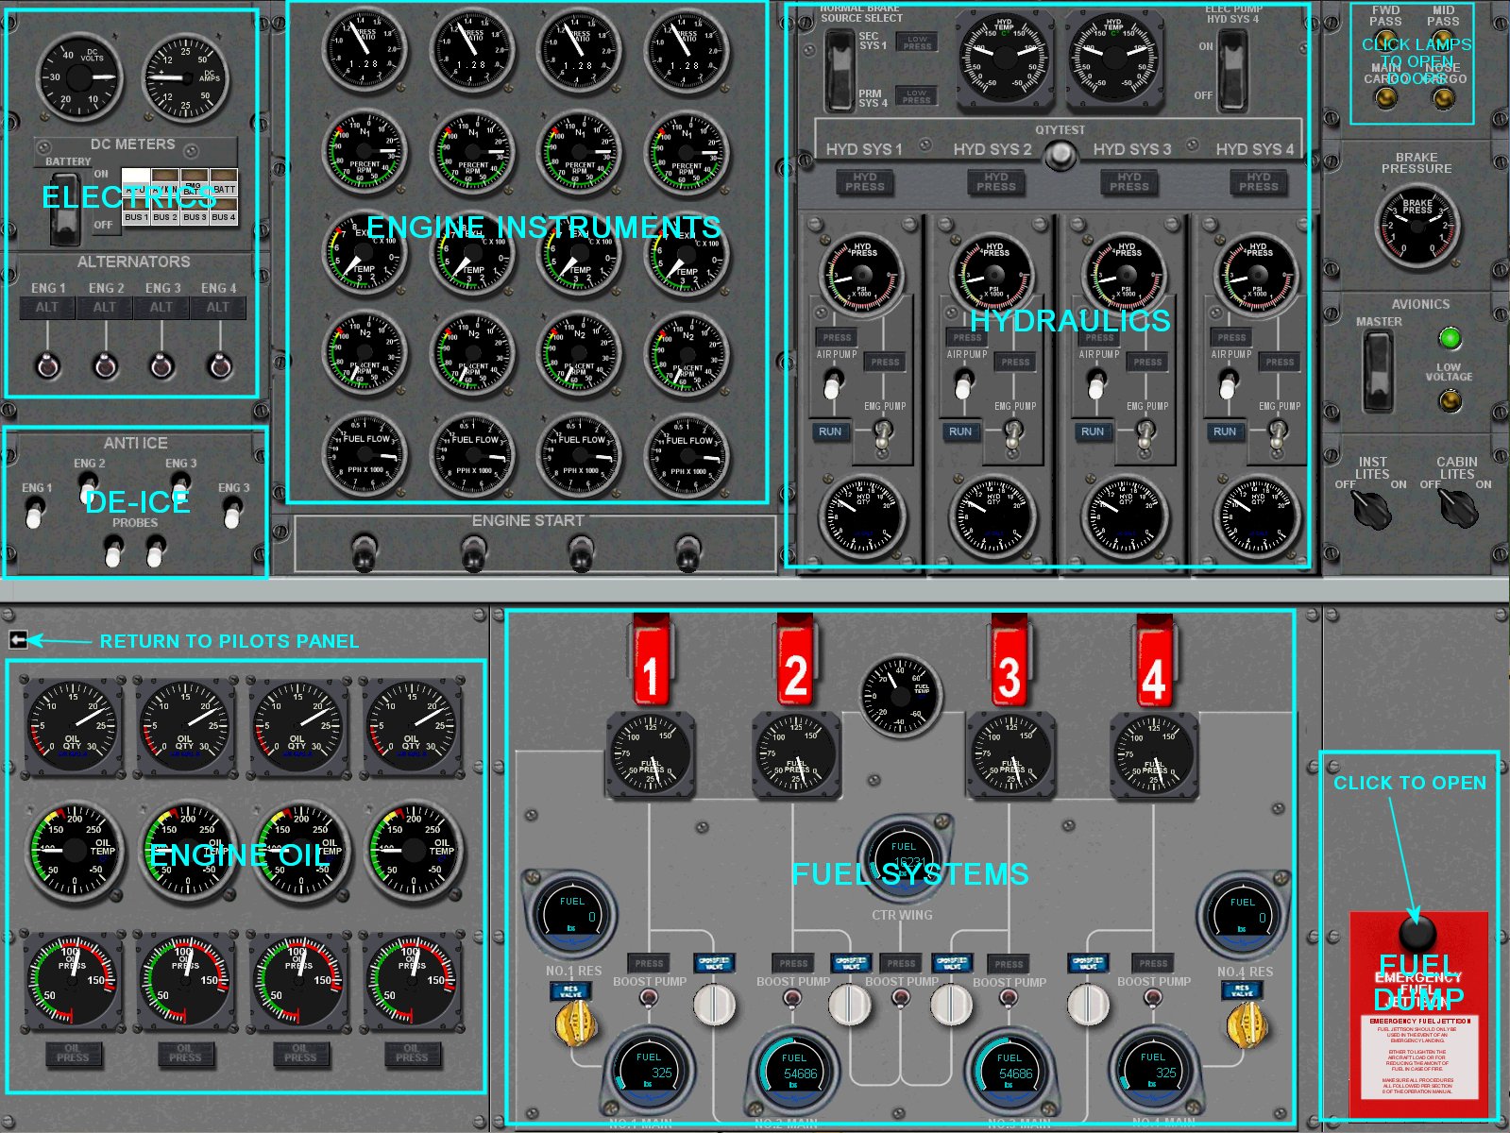Click the DC AMPS gauge
The height and width of the screenshot is (1133, 1510).
(x=186, y=77)
